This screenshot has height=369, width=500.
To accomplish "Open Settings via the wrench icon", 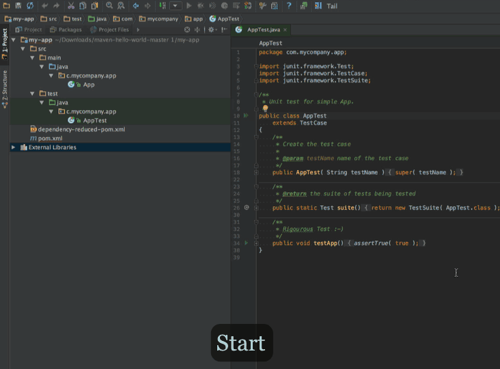I will click(x=262, y=5).
